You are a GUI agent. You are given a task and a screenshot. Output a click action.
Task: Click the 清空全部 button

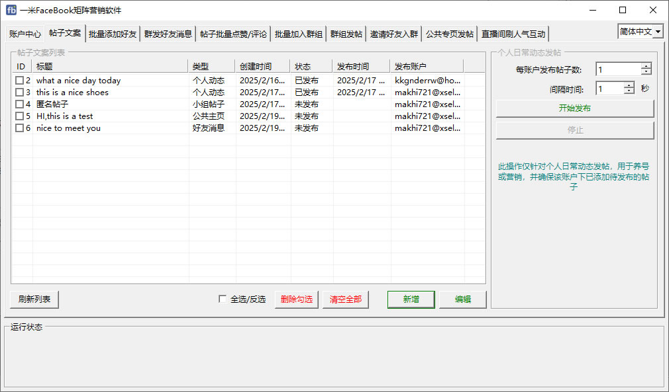(x=346, y=299)
